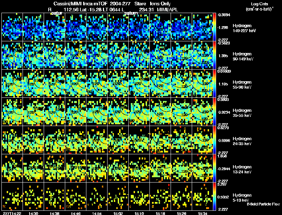Click the '-0.3694' color scale maximum value
Viewport: 282px width, 215px height.
click(224, 15)
